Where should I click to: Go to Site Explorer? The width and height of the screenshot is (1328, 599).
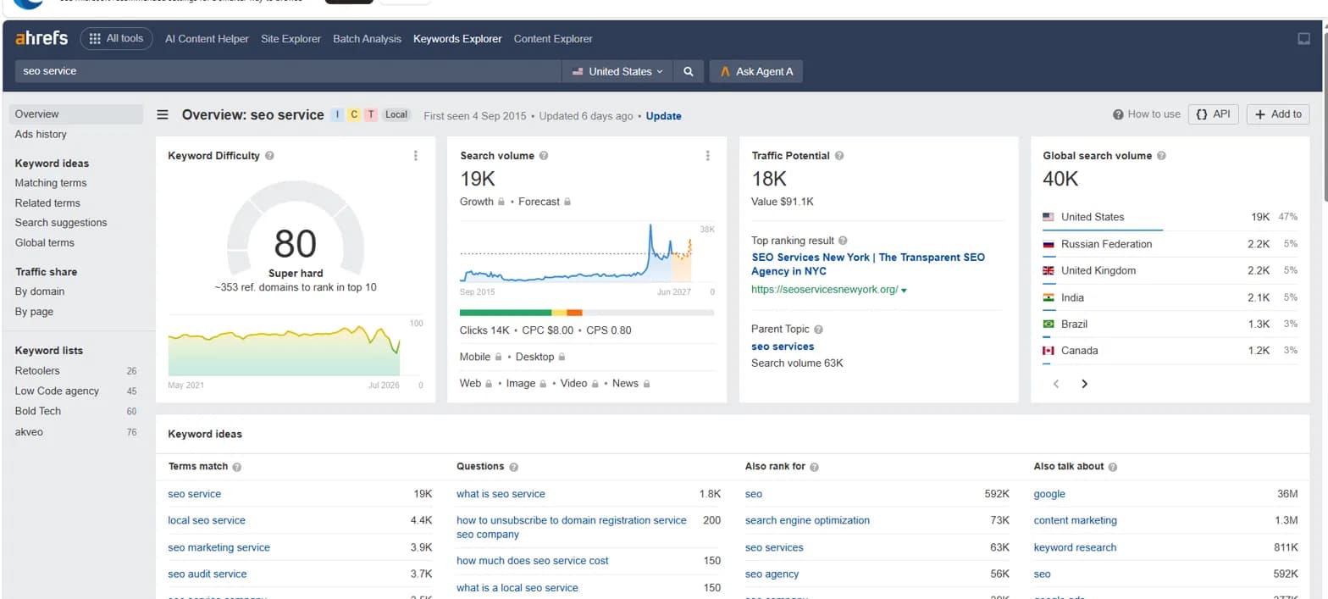pyautogui.click(x=290, y=39)
